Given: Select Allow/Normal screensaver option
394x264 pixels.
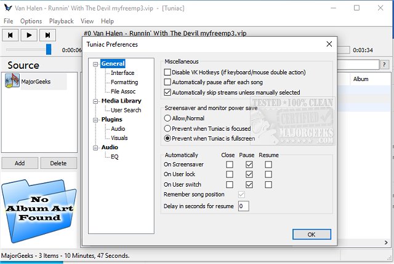Looking at the screenshot, I should click(x=167, y=118).
